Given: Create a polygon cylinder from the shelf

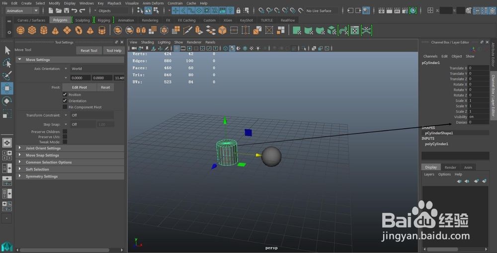Looking at the screenshot, I should (44, 30).
